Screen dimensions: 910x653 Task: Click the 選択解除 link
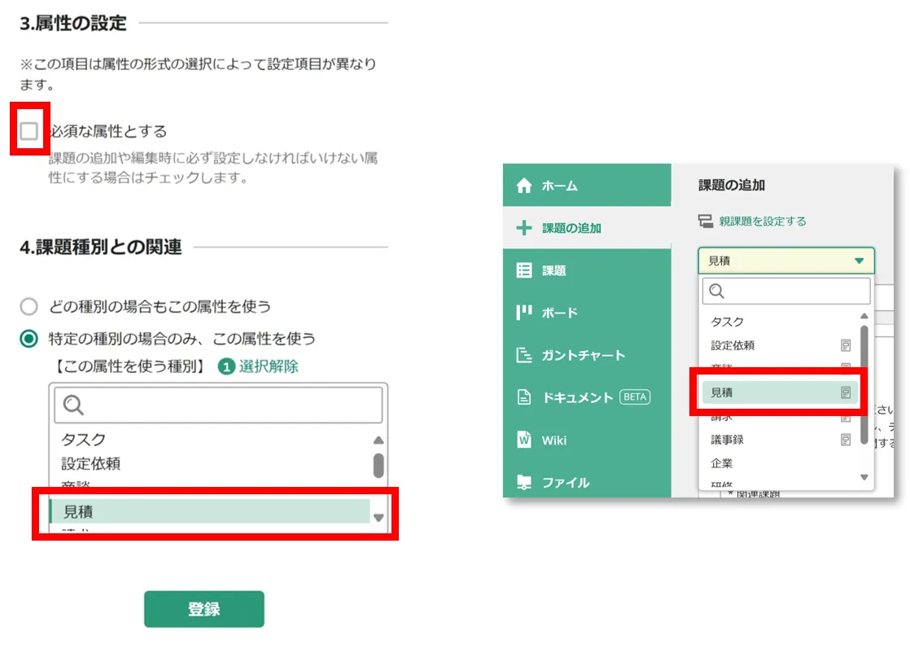tap(268, 366)
